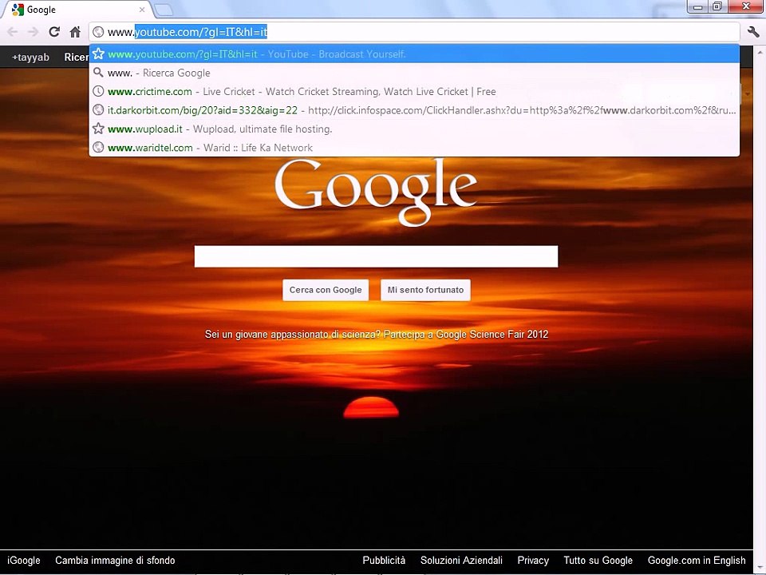
Task: Go to the home page icon
Action: tap(75, 32)
